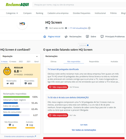Switch to Respondidas complaints tab
Viewport: 126px width, 139px height.
tap(94, 62)
